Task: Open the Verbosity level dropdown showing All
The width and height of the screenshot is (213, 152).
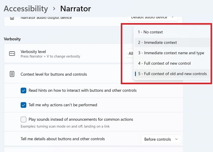Action: coord(130,54)
